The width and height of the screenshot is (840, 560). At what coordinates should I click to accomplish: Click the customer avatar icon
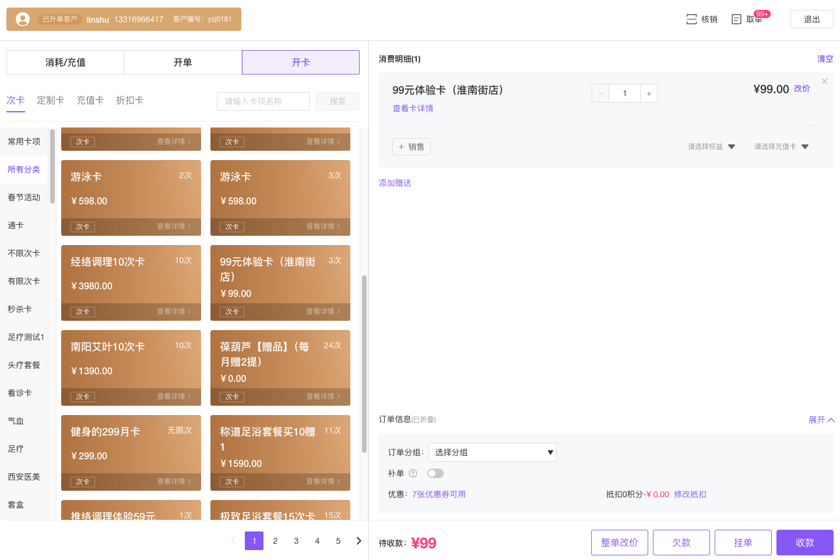(23, 19)
